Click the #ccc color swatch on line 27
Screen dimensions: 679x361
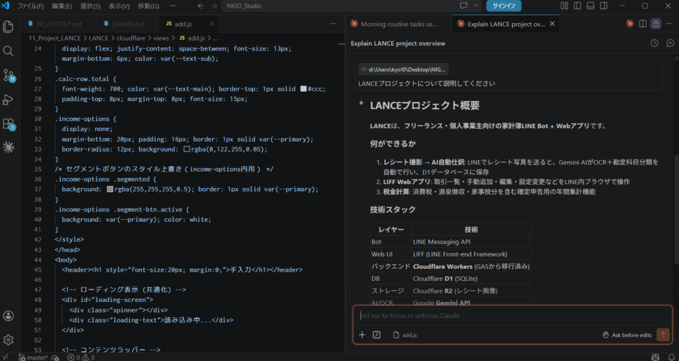303,89
